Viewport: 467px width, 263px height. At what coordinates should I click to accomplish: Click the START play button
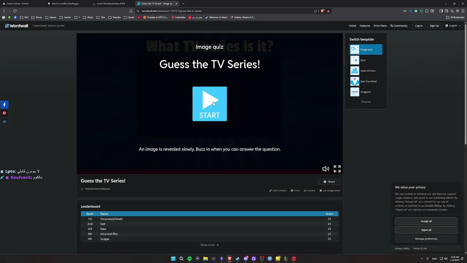pyautogui.click(x=209, y=104)
